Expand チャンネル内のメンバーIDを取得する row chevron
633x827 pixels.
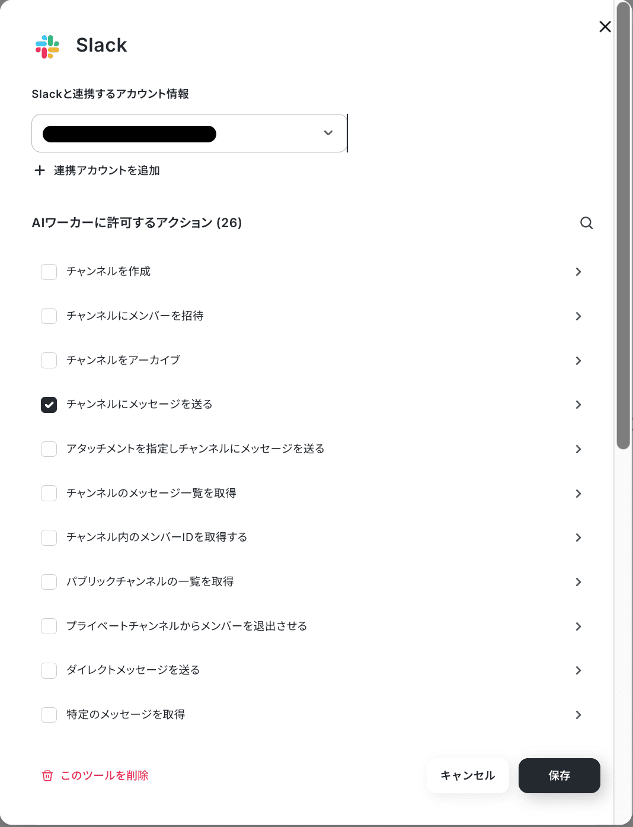pyautogui.click(x=578, y=537)
